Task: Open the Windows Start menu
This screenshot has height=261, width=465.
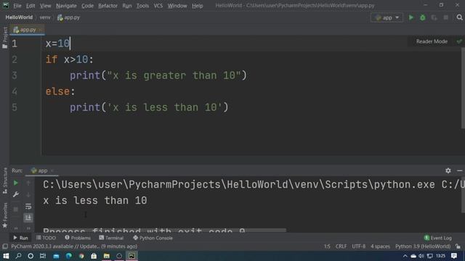Action: point(6,256)
